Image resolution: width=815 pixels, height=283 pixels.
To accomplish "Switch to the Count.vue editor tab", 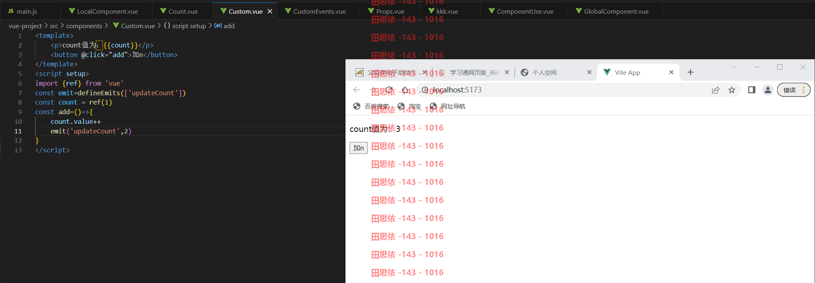I will click(183, 11).
